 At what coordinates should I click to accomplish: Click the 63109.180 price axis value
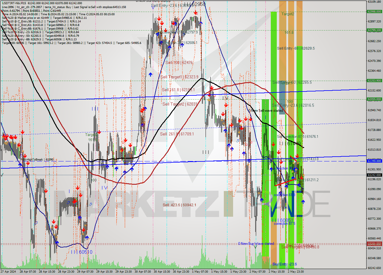pos(374,1)
